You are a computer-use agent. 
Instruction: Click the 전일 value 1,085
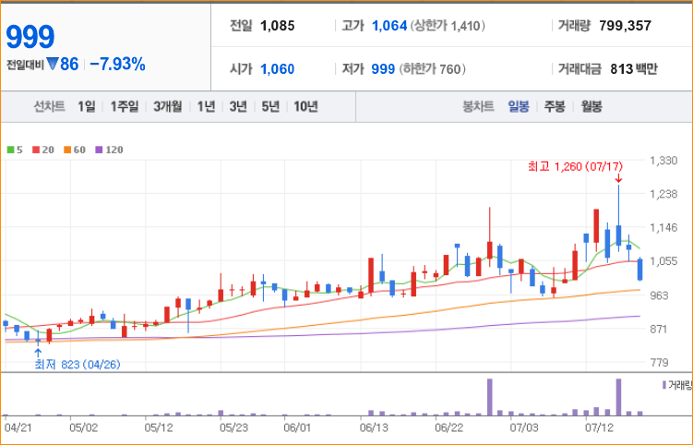278,26
